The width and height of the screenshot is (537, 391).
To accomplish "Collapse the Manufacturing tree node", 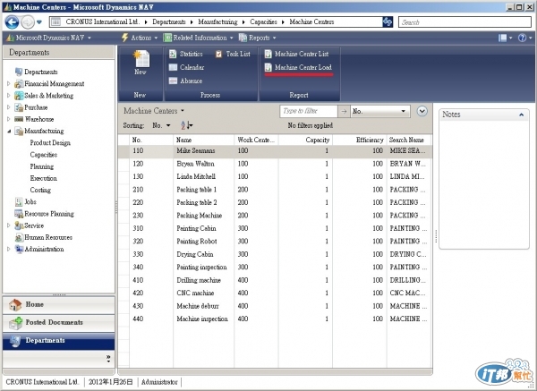I will pos(9,131).
